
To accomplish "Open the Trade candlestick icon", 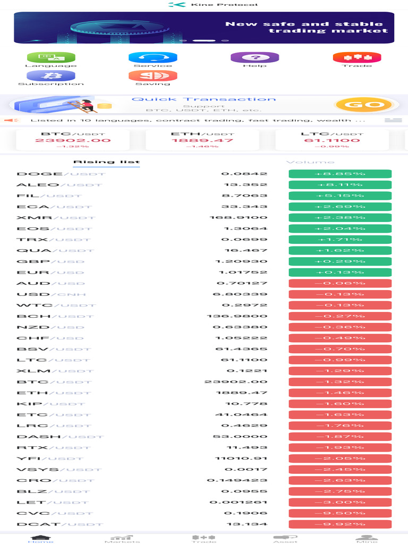I will click(356, 57).
